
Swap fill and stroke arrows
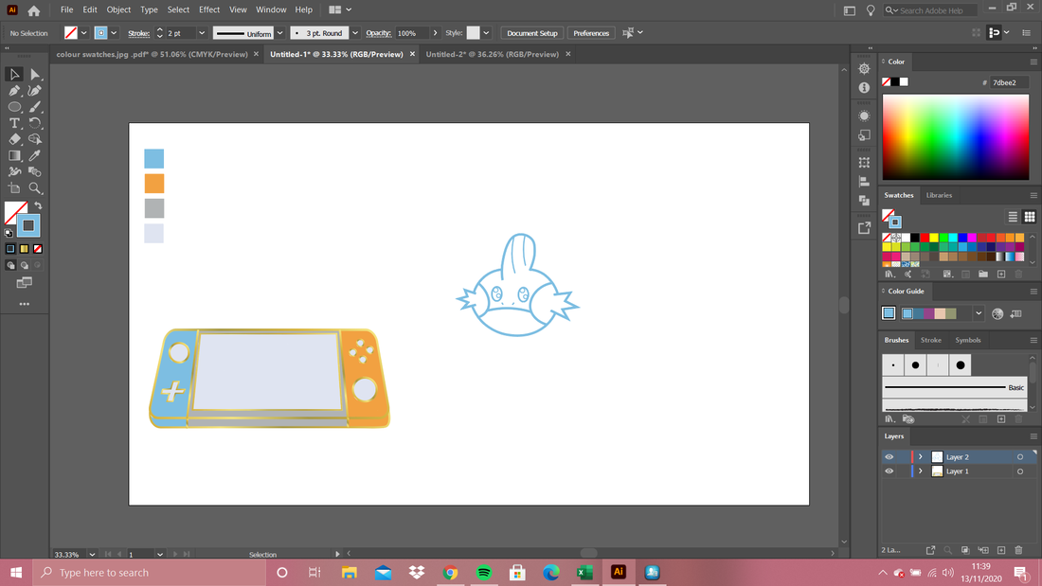[x=38, y=206]
